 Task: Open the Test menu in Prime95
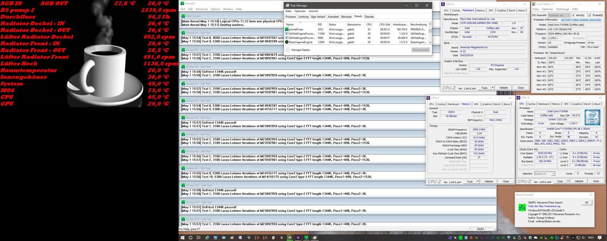(182, 9)
